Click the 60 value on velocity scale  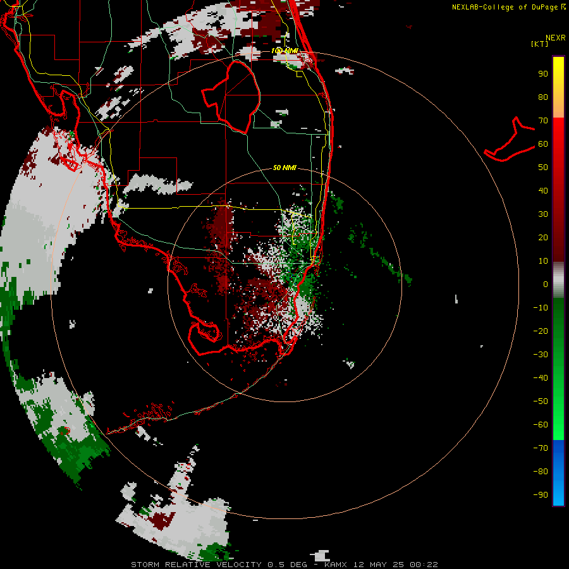tap(543, 144)
